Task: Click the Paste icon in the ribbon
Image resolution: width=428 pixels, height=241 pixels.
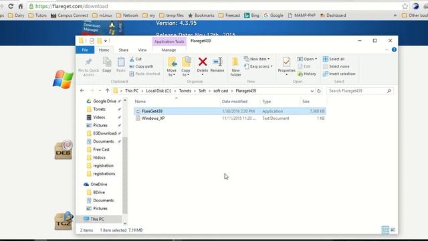Action: [121, 62]
